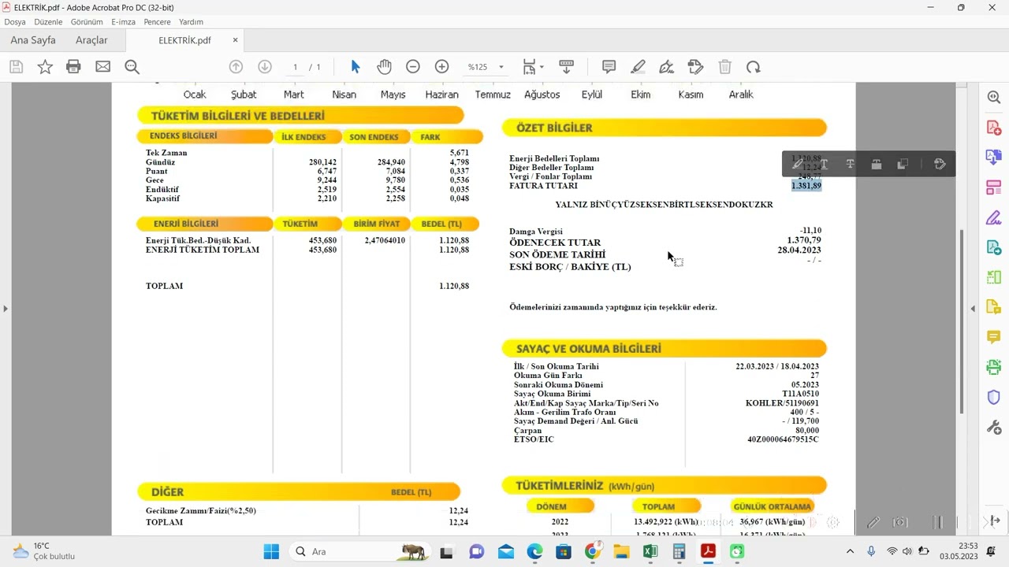Click the 28.04.2023 due date value

(x=799, y=250)
